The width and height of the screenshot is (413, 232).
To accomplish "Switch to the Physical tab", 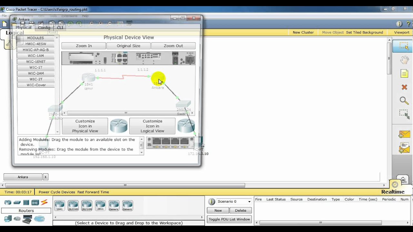I will pyautogui.click(x=24, y=27).
